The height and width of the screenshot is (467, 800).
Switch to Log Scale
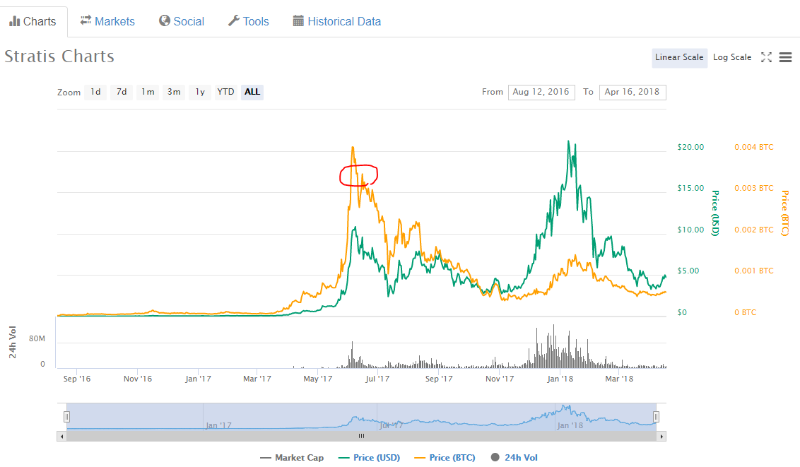[732, 57]
